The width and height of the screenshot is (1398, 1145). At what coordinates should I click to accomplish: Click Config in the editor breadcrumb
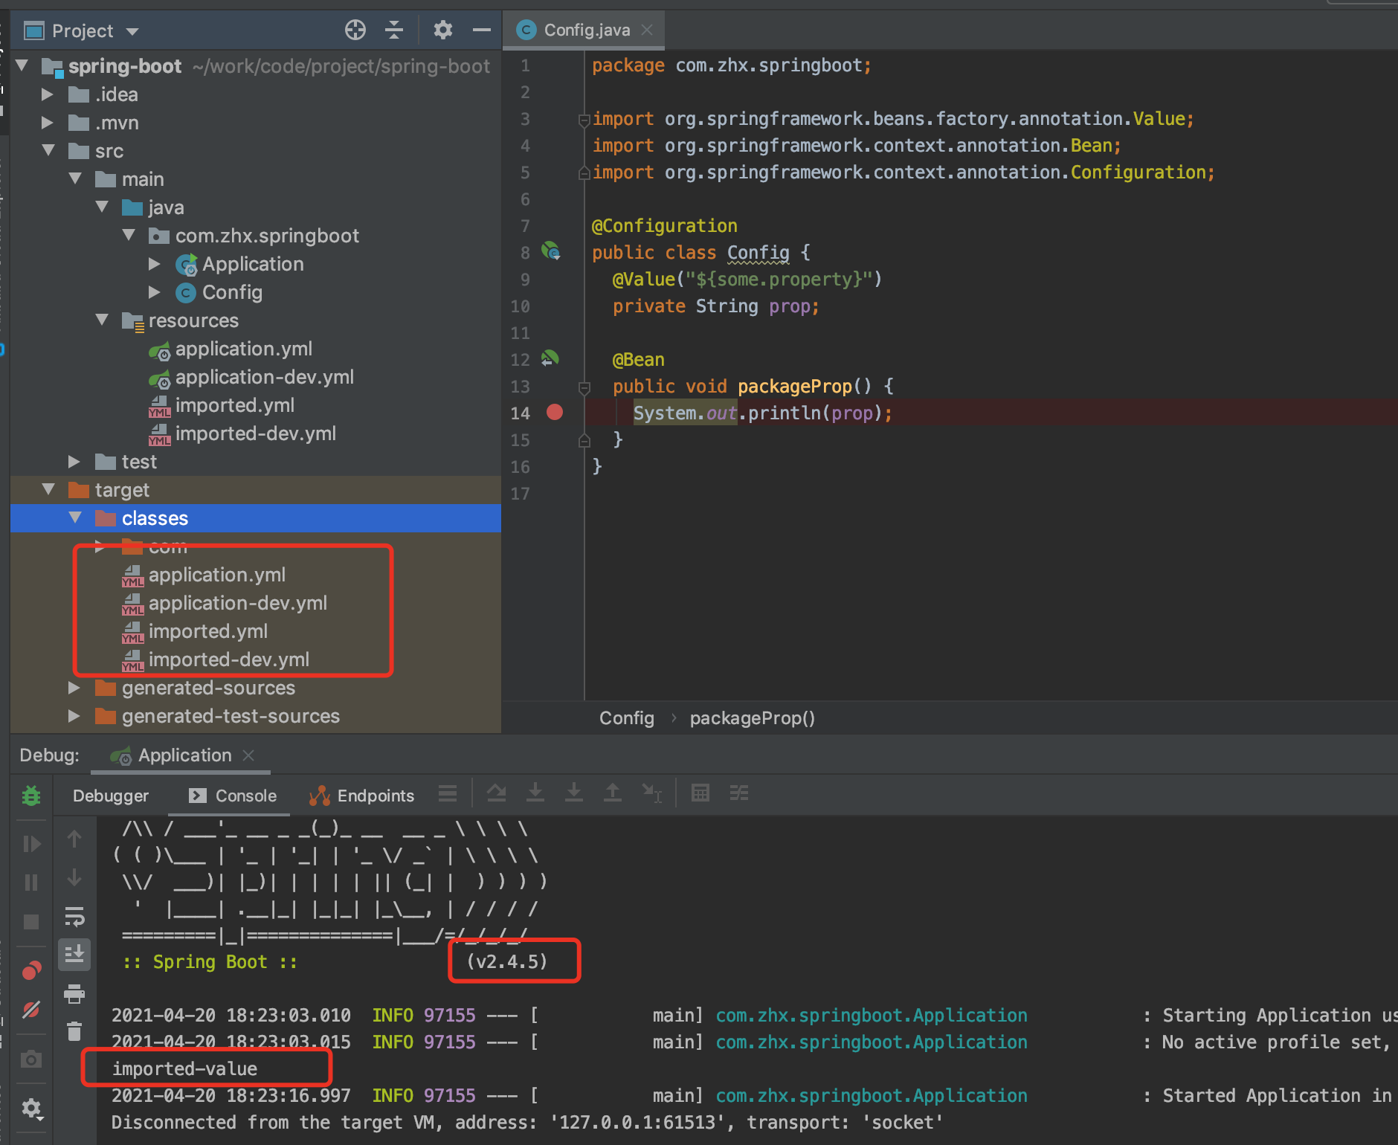coord(627,718)
